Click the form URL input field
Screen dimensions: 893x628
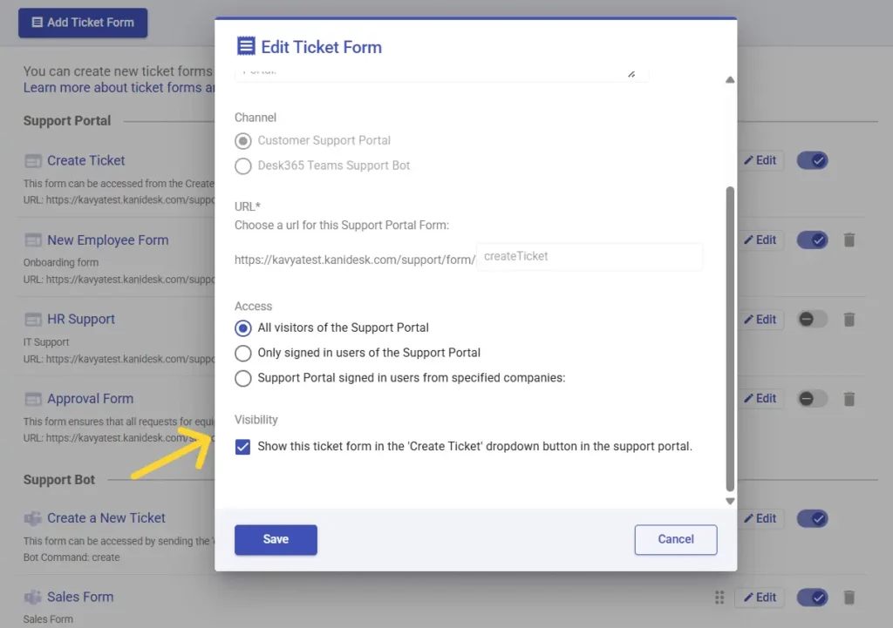click(590, 257)
